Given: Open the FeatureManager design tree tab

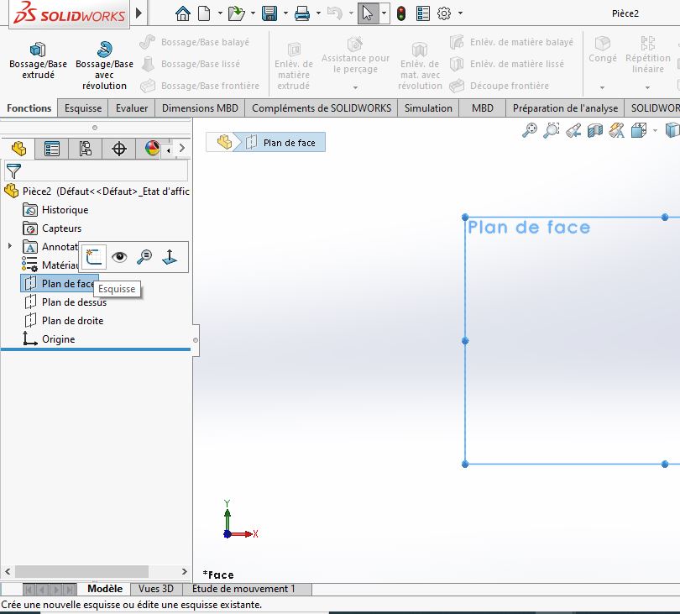Looking at the screenshot, I should coord(18,149).
